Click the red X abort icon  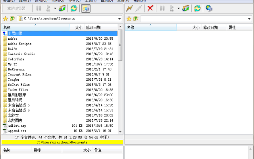150,8
